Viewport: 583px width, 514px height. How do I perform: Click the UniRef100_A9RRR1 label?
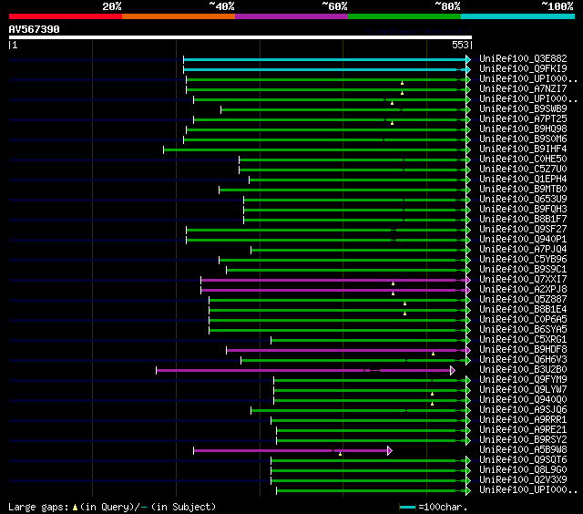(x=523, y=420)
